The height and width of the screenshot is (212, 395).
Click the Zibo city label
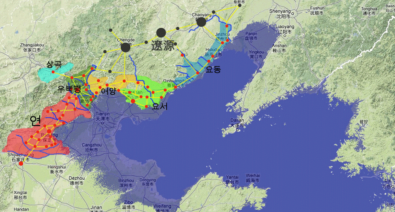(x=128, y=205)
